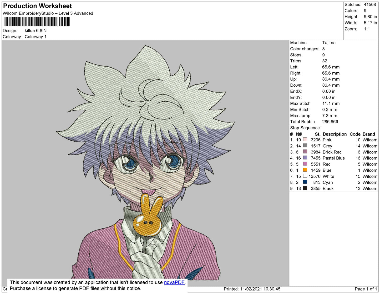Select the Black swatch in row 9
Image resolution: width=380 pixels, height=294 pixels.
pos(305,188)
